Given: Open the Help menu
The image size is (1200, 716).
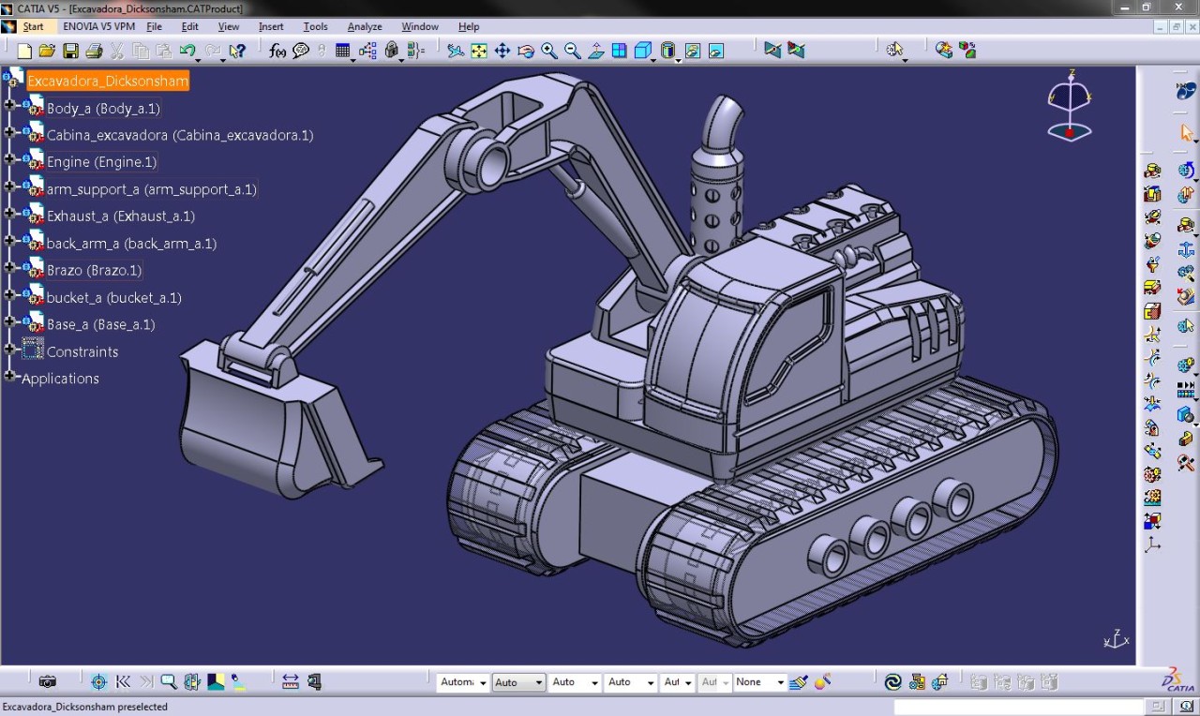Looking at the screenshot, I should (x=469, y=26).
